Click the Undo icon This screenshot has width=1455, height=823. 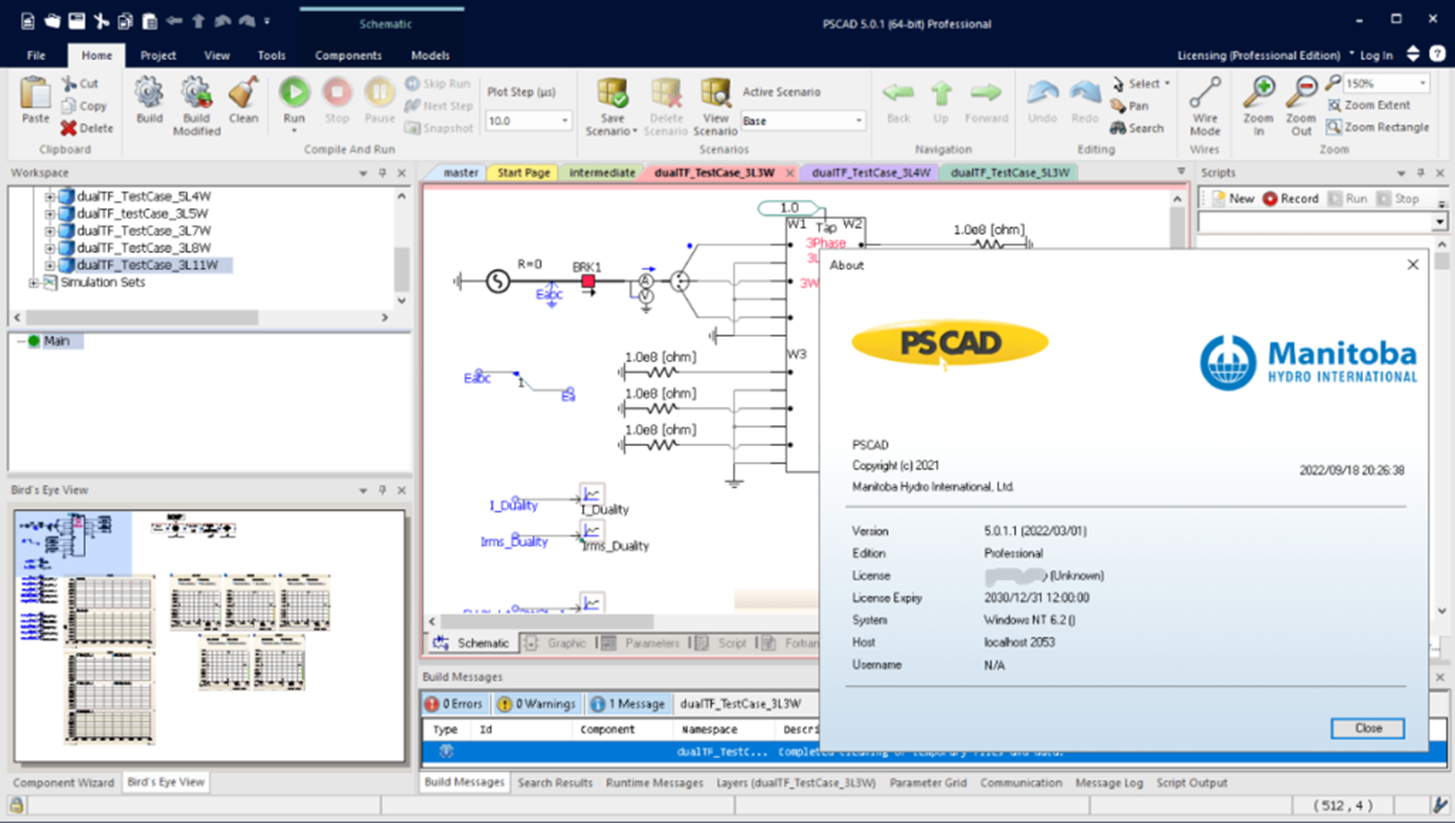[1042, 92]
